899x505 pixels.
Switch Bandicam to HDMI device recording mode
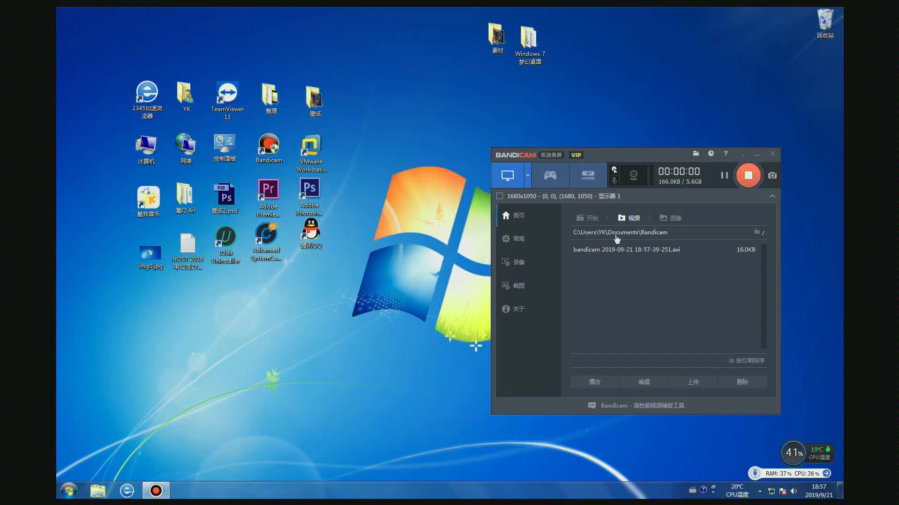[588, 175]
